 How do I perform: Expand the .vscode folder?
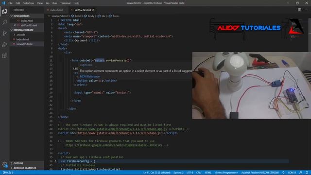click(20, 35)
